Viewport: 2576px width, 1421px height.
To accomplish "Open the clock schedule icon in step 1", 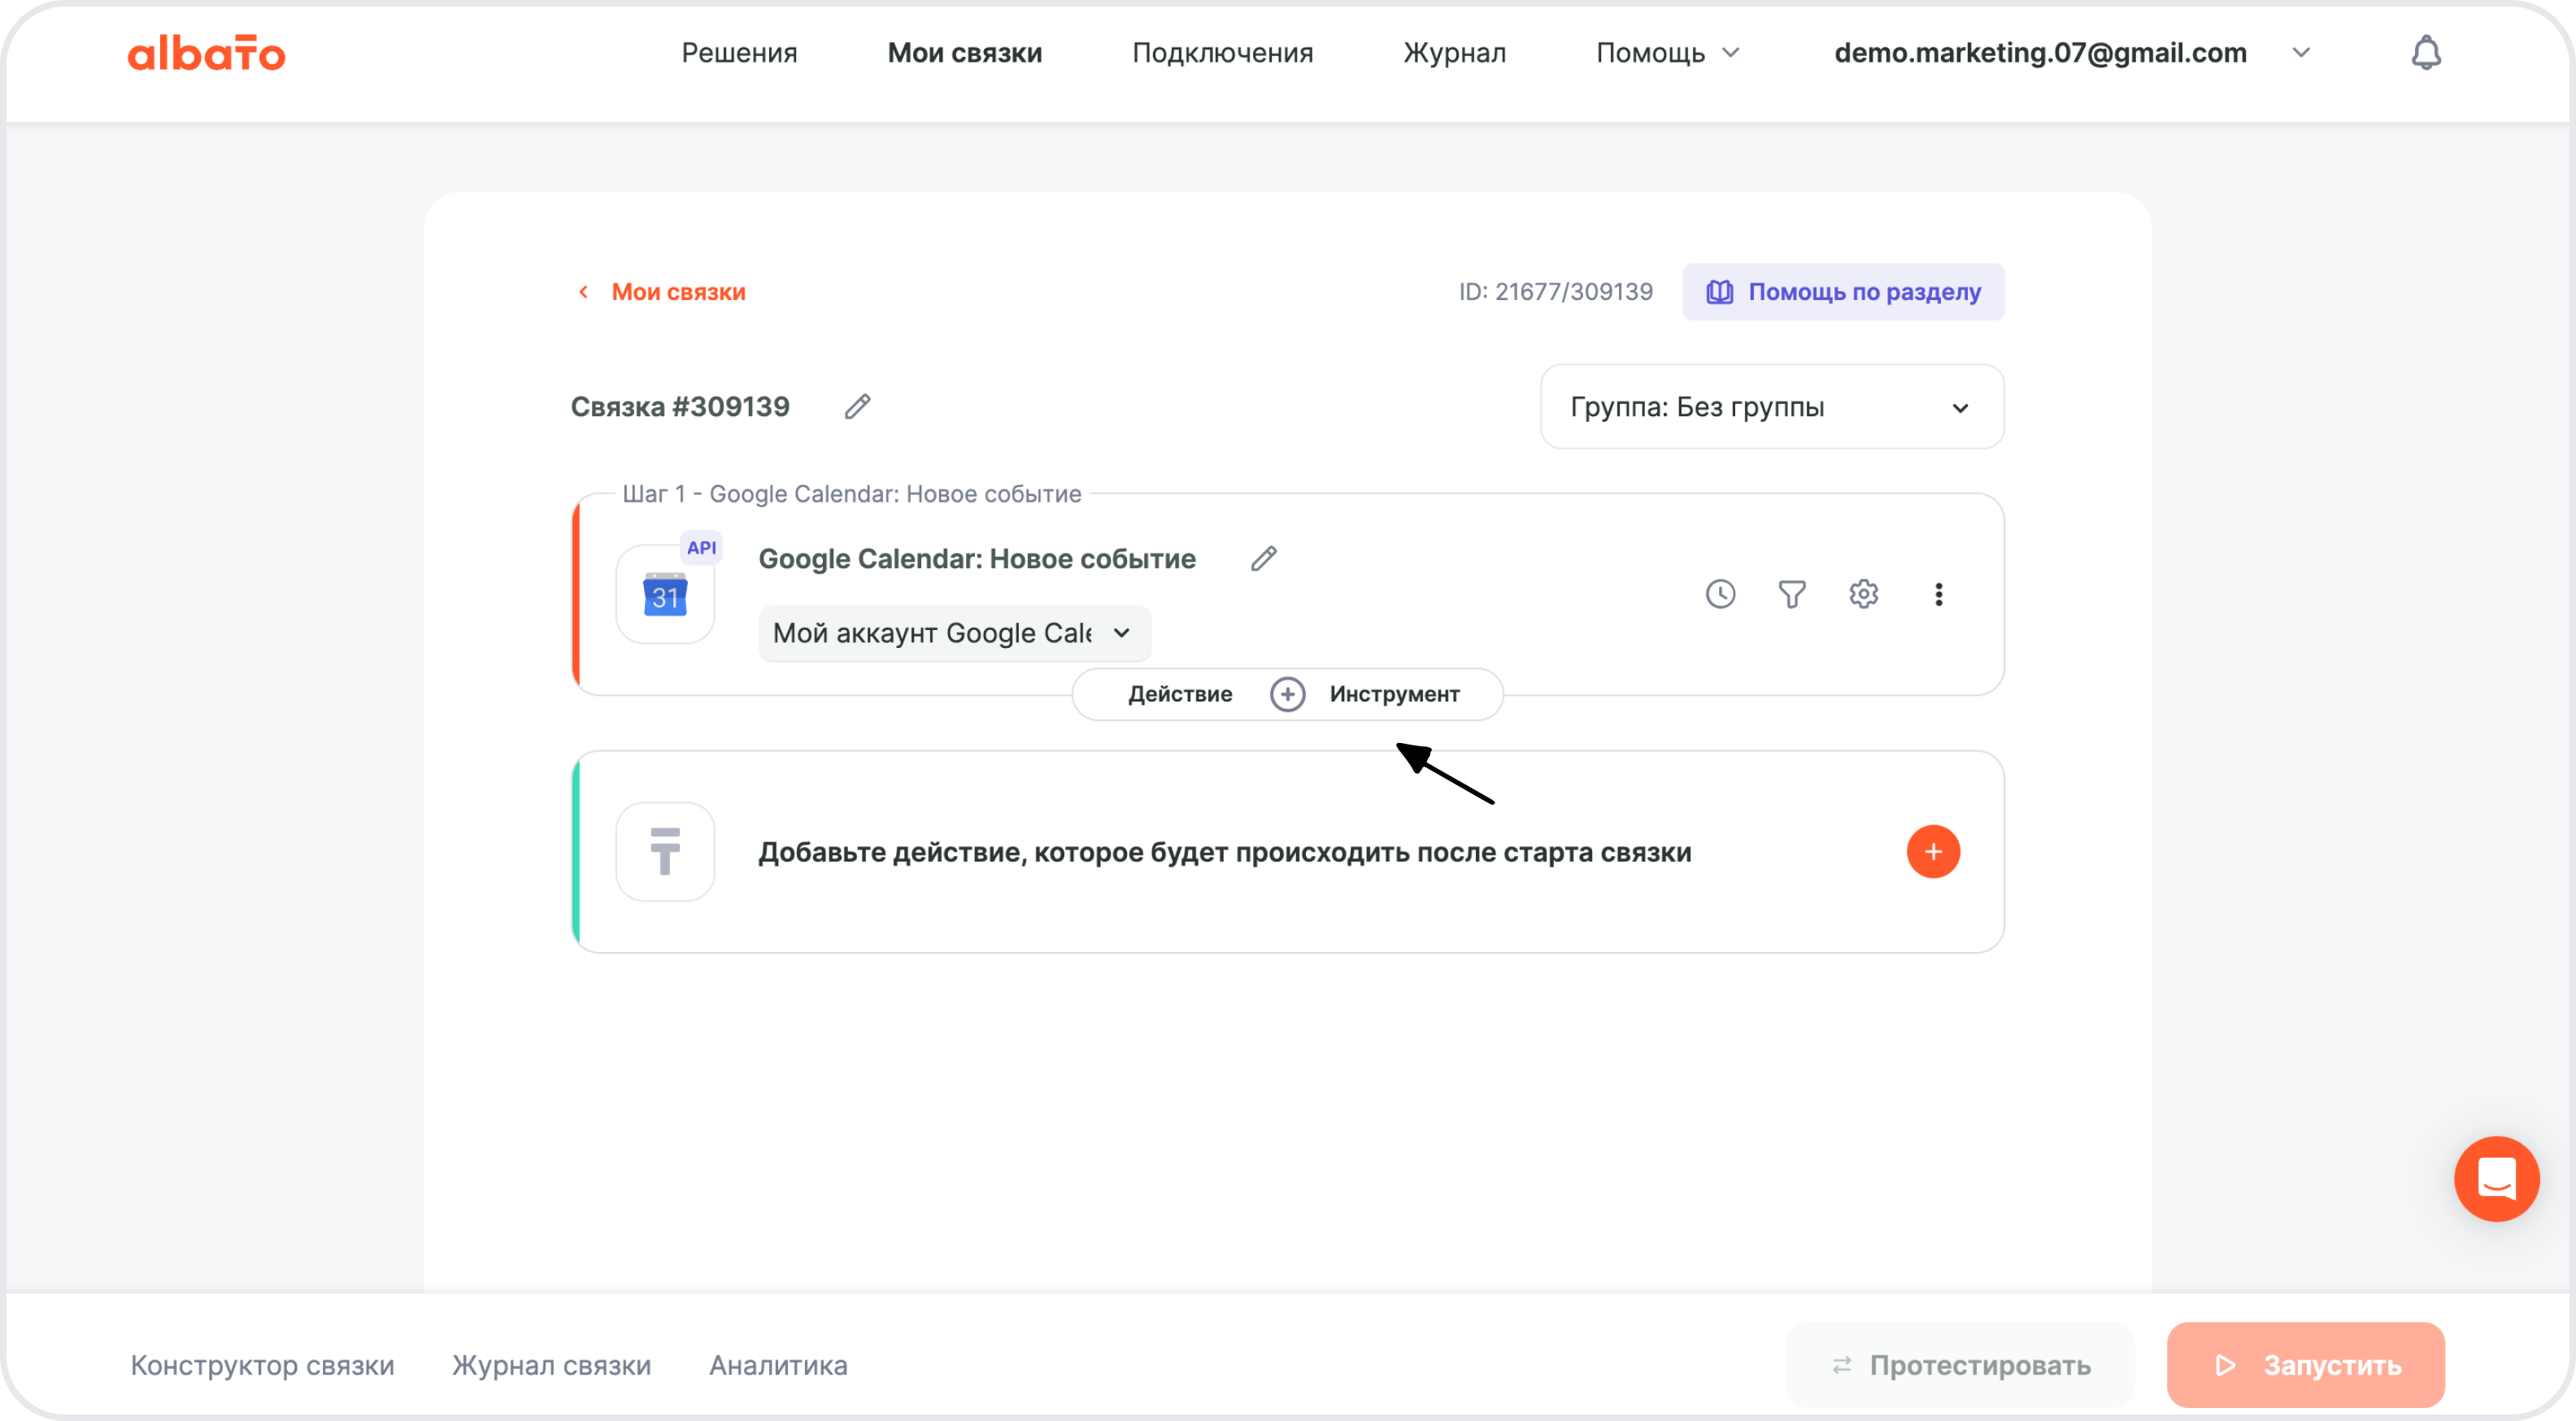I will [x=1720, y=594].
